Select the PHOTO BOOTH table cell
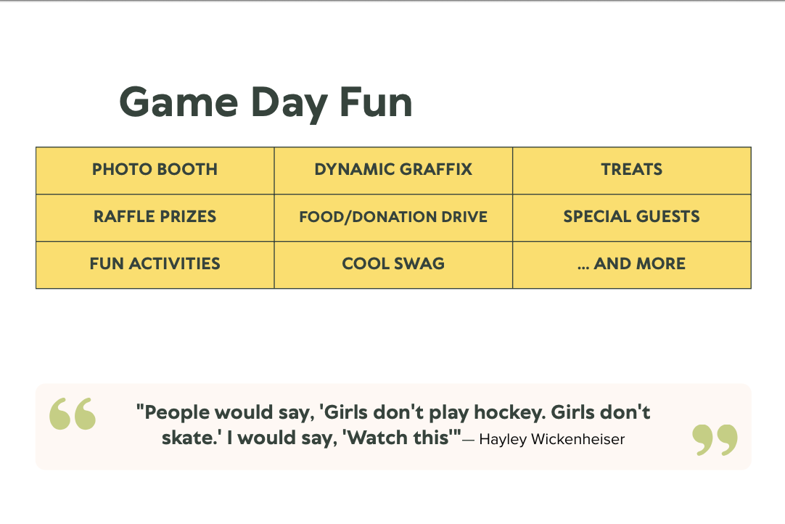 click(x=155, y=170)
